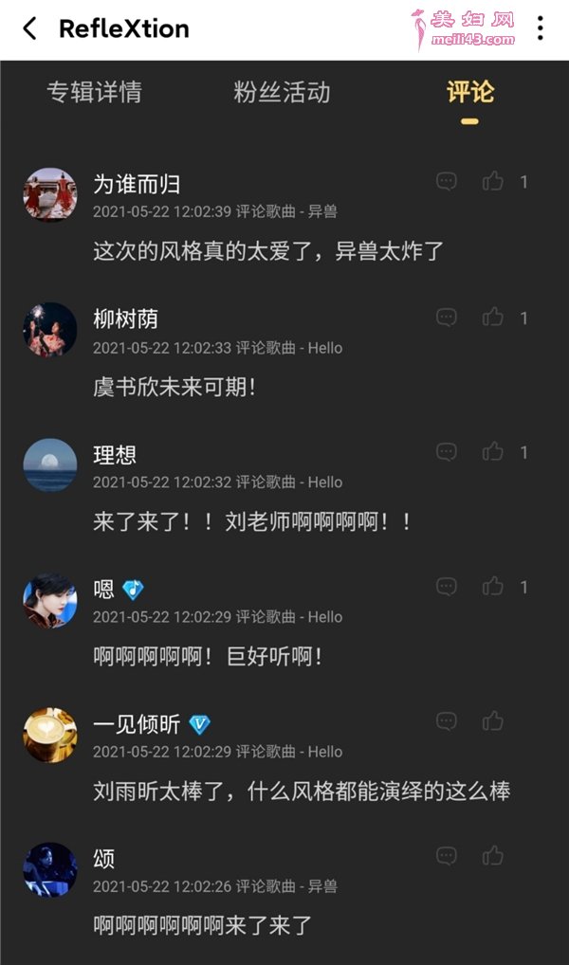Tap the username 柳树荫

(x=125, y=319)
